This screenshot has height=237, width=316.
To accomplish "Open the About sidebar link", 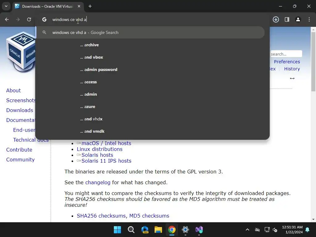I will point(13,90).
